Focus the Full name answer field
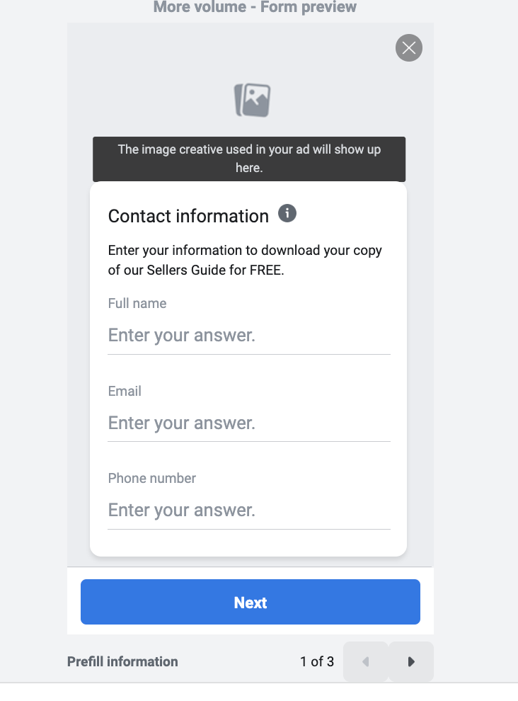This screenshot has width=518, height=701. click(x=249, y=336)
